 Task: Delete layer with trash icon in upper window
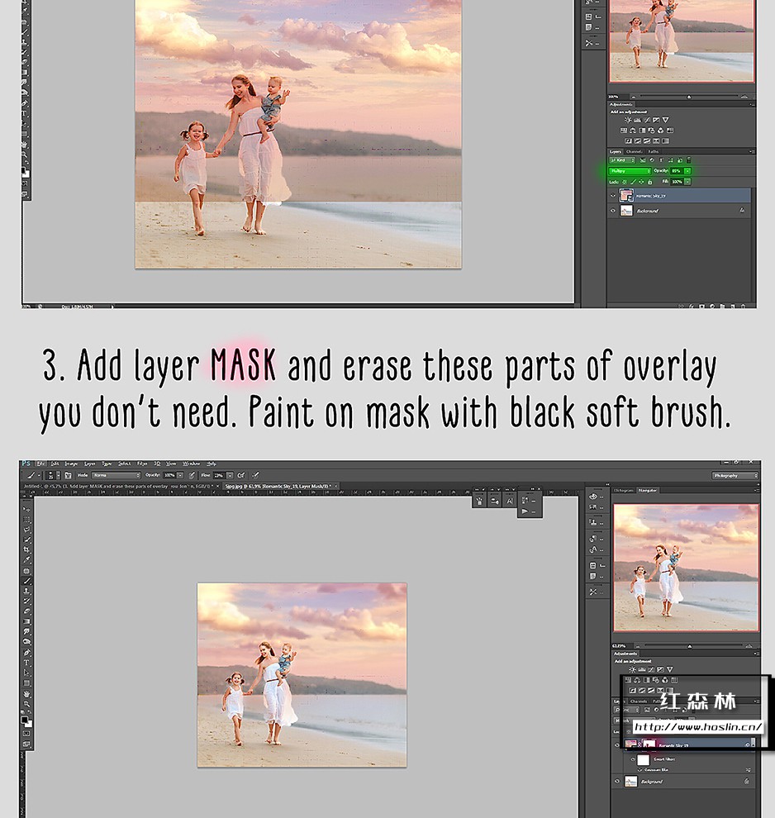pos(743,307)
